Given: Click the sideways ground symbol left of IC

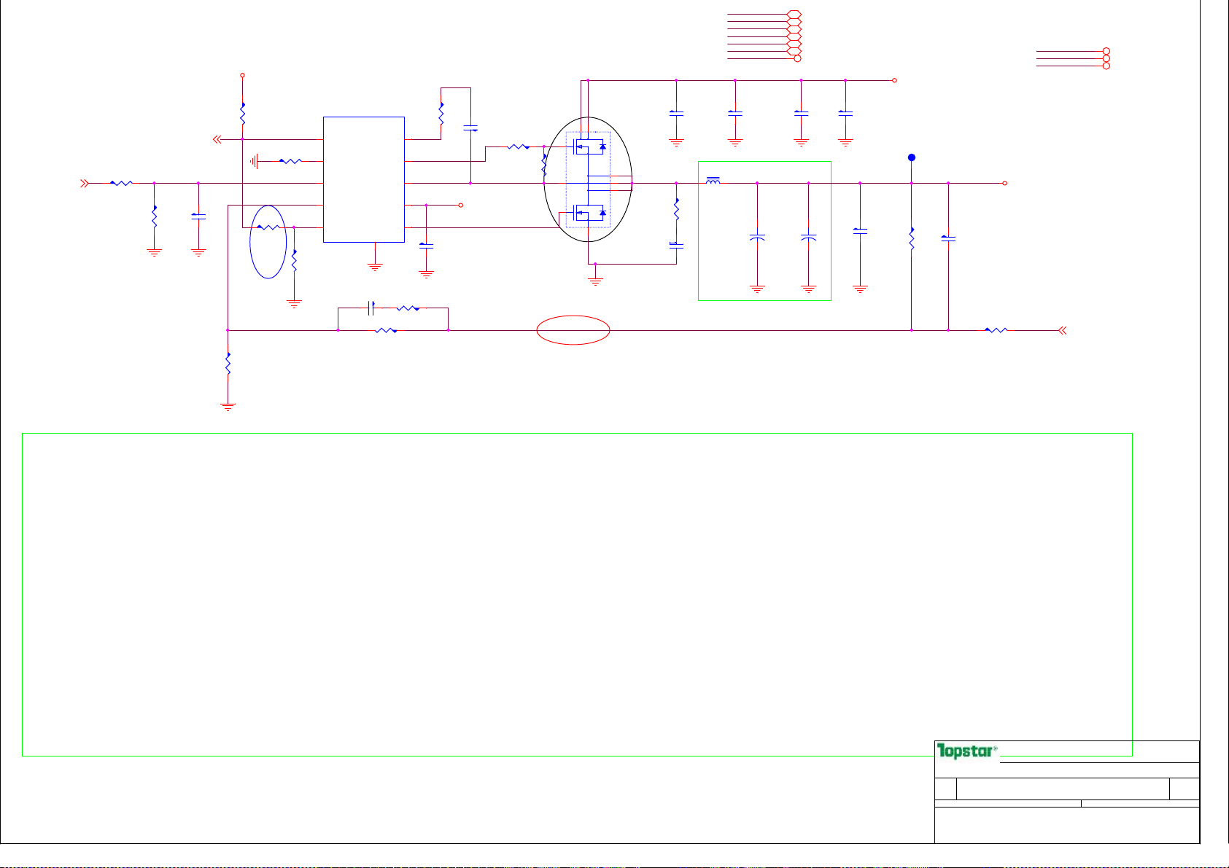Looking at the screenshot, I should [x=254, y=161].
